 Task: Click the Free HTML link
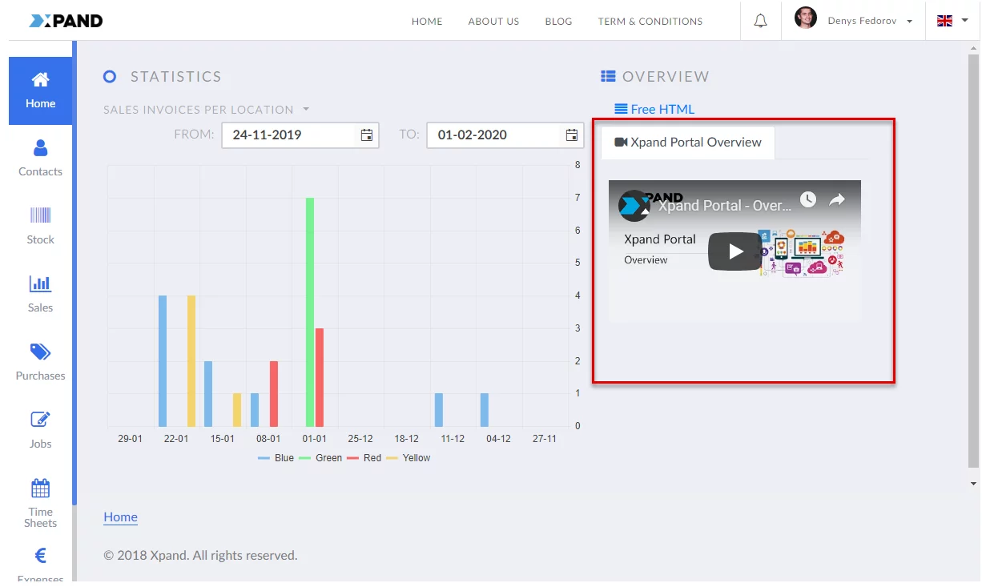click(x=654, y=109)
